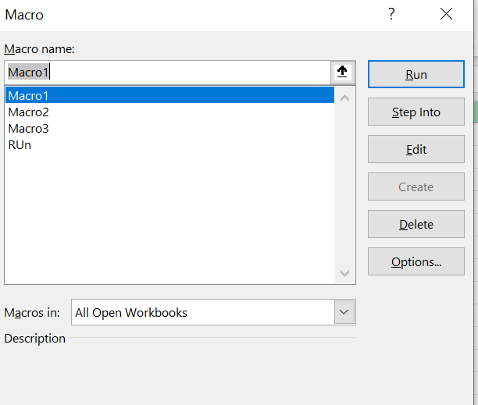Click the collapse dialog arrow beside Macro name
The width and height of the screenshot is (478, 405).
coord(342,72)
